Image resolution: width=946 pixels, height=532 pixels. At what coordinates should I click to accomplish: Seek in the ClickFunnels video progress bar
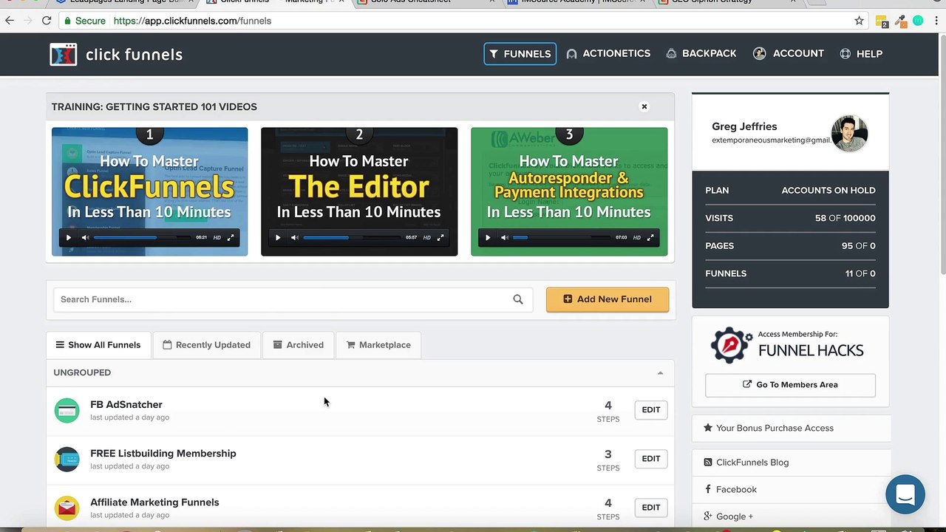[x=142, y=237]
